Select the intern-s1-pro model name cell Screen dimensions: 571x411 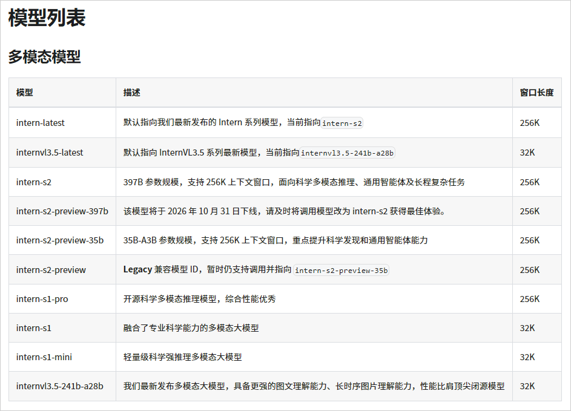(x=42, y=299)
